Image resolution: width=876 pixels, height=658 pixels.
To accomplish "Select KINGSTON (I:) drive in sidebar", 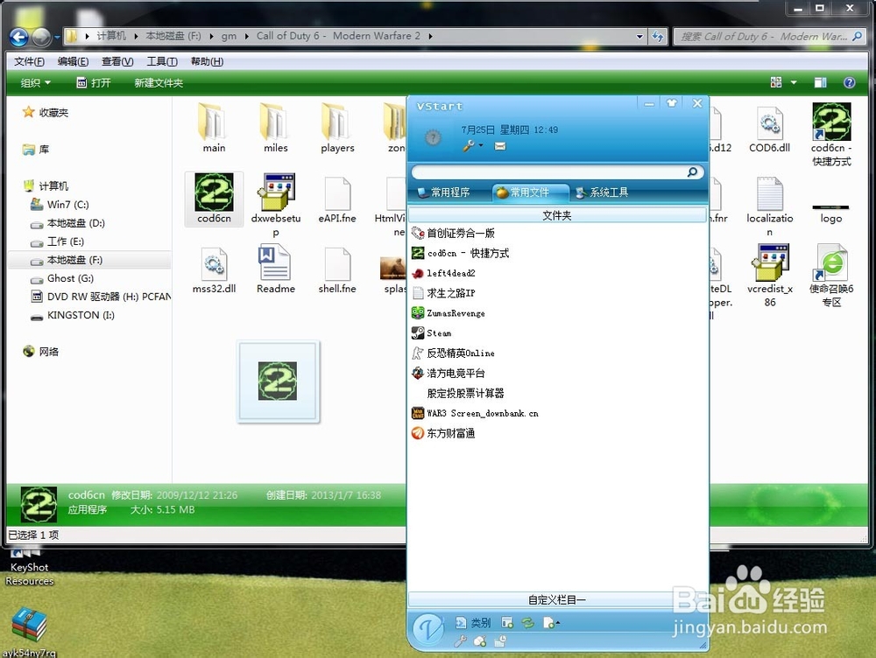I will click(x=73, y=315).
